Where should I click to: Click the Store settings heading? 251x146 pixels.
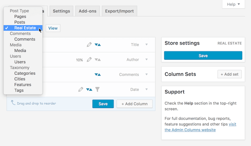(x=182, y=43)
